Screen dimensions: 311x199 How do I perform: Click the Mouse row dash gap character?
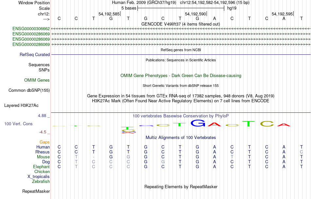(x=93, y=157)
